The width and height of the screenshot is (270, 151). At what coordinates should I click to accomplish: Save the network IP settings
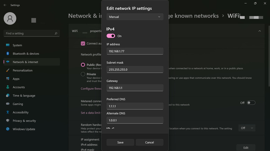[120, 142]
